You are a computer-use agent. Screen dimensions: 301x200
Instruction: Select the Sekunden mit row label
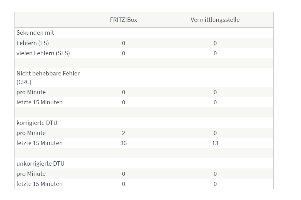click(x=35, y=33)
